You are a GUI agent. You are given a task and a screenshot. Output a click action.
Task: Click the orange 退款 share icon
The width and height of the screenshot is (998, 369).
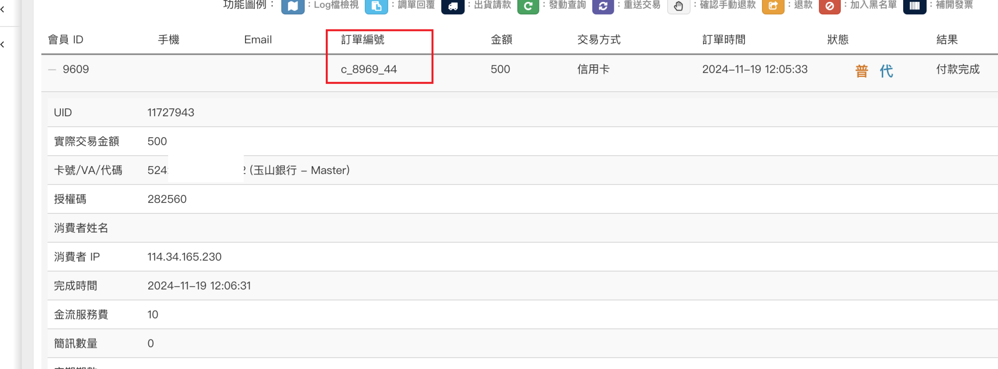coord(773,6)
